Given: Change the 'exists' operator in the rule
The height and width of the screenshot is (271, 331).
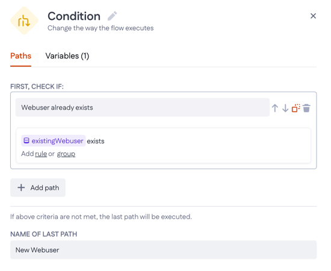Looking at the screenshot, I should [96, 141].
